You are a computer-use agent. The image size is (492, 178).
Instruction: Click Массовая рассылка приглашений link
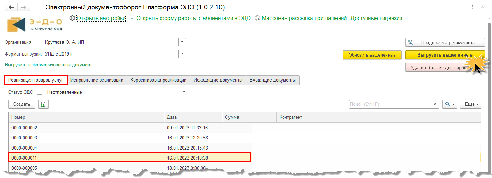click(x=304, y=18)
